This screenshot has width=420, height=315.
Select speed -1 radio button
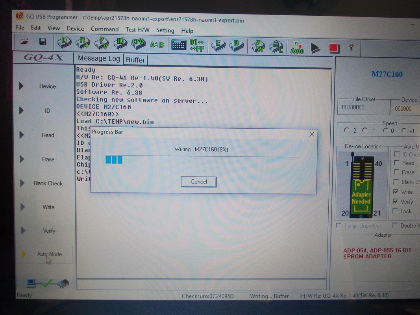(364, 130)
